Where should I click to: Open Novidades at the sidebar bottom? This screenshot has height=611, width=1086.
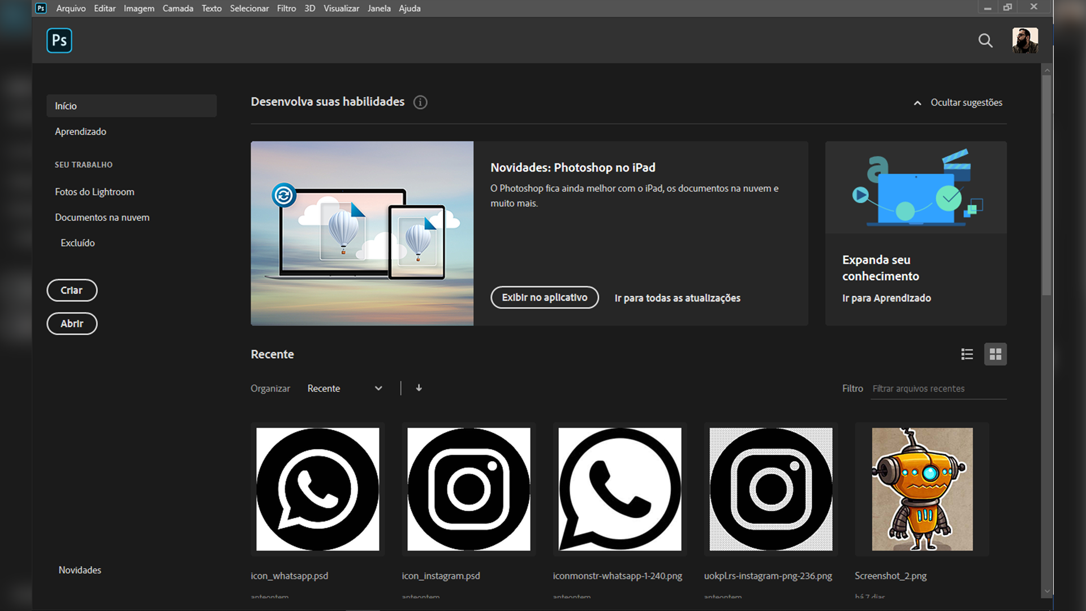(80, 570)
